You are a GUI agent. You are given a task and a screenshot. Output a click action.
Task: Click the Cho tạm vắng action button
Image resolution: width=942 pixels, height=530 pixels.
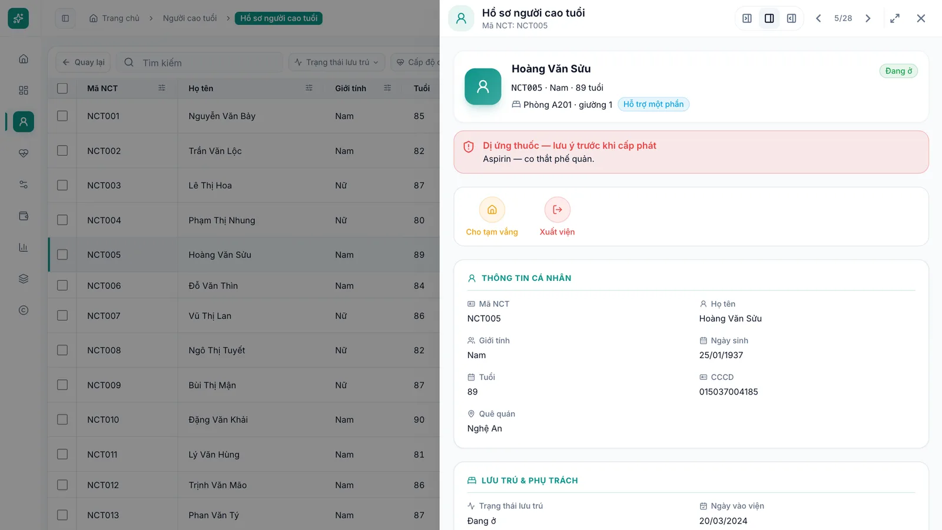492,217
